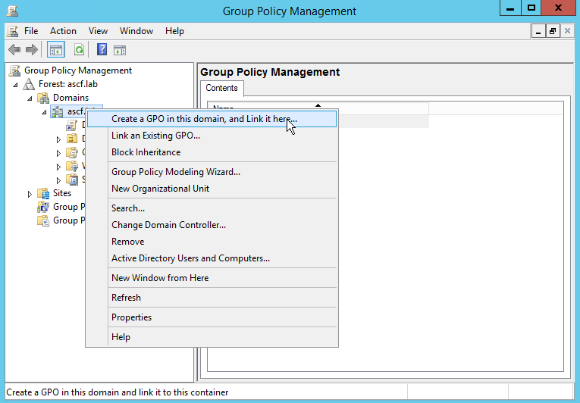Click the Forest ascf.lab triangle icon
Screen dimensions: 580x403
point(29,84)
